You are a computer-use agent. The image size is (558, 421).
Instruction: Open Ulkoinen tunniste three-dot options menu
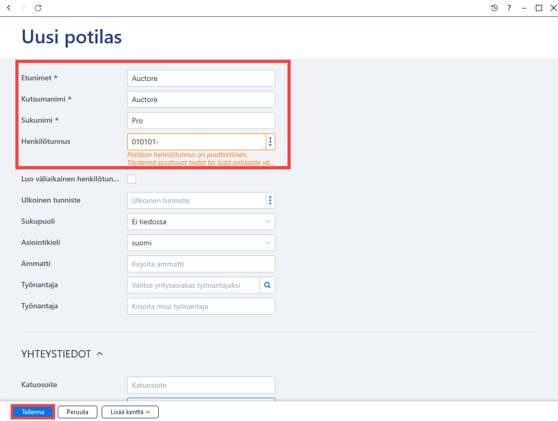pos(271,200)
